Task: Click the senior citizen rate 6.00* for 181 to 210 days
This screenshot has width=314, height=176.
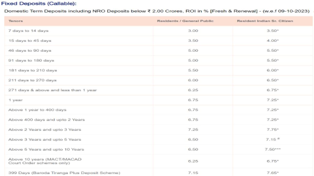Action: point(273,70)
